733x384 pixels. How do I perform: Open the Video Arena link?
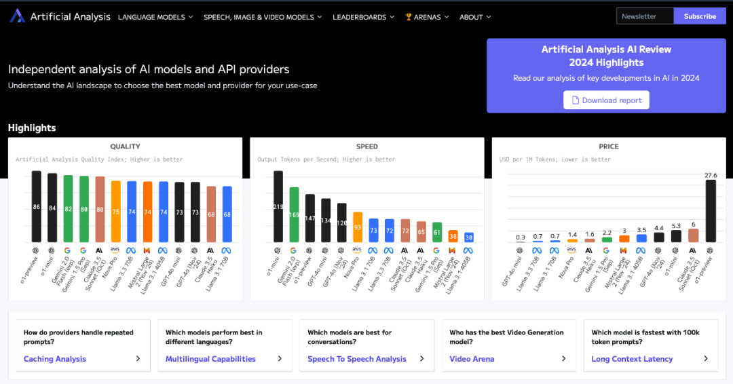[472, 359]
